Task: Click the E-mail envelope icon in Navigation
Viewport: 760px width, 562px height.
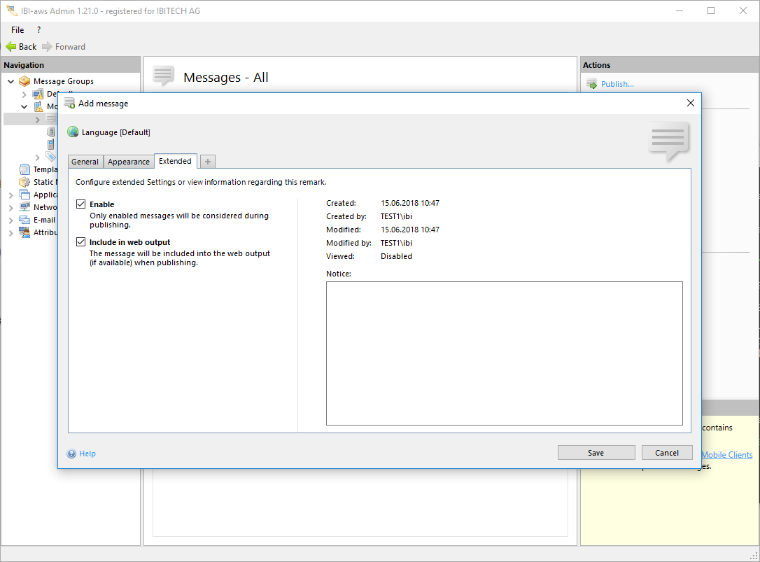Action: 24,220
